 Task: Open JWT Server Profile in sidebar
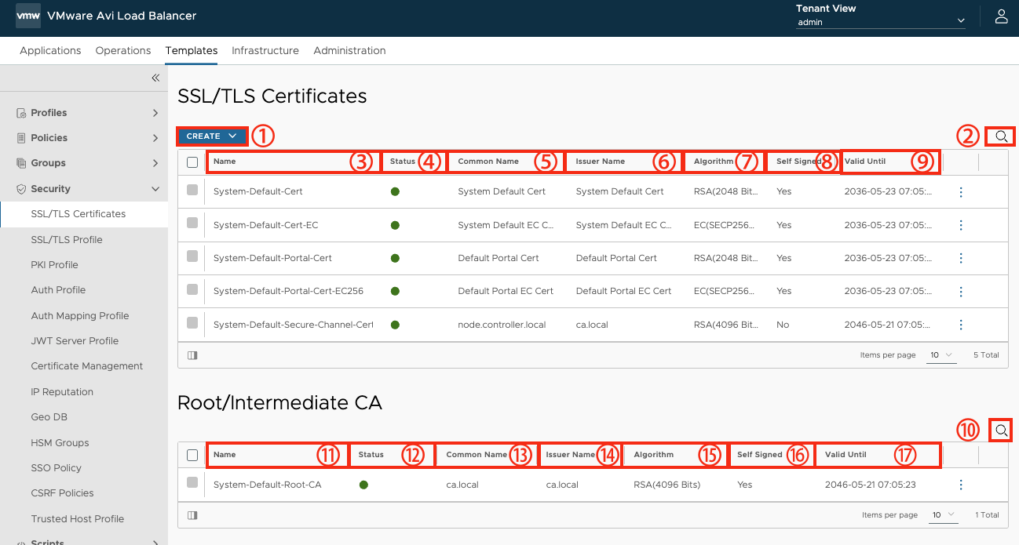coord(75,341)
